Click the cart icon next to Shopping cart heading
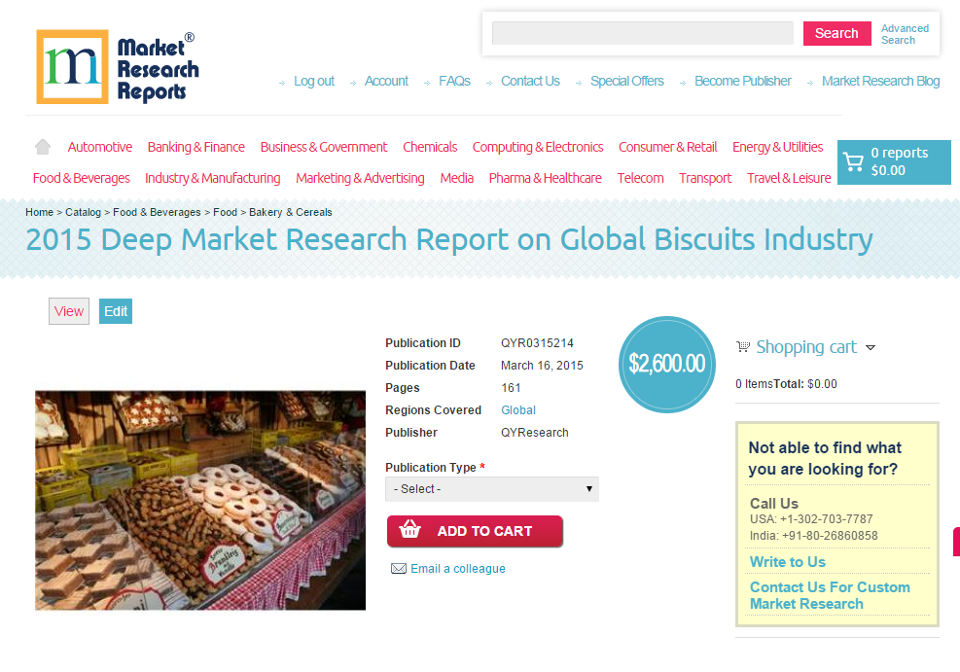Screen dimensions: 960x672 tap(744, 346)
